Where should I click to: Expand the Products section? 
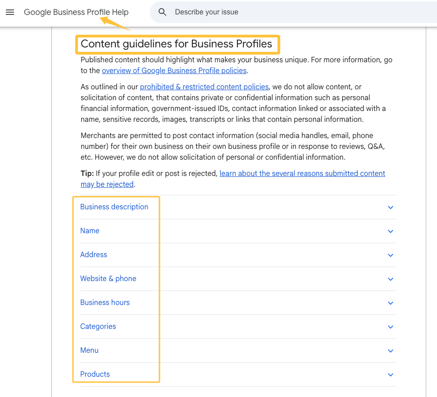click(238, 374)
